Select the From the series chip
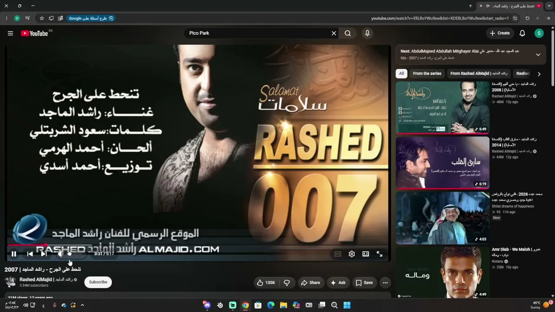Viewport: 555px width, 312px height. (427, 74)
